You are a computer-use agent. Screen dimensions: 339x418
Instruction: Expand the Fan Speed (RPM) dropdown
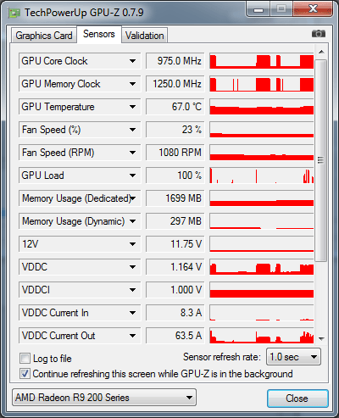132,153
